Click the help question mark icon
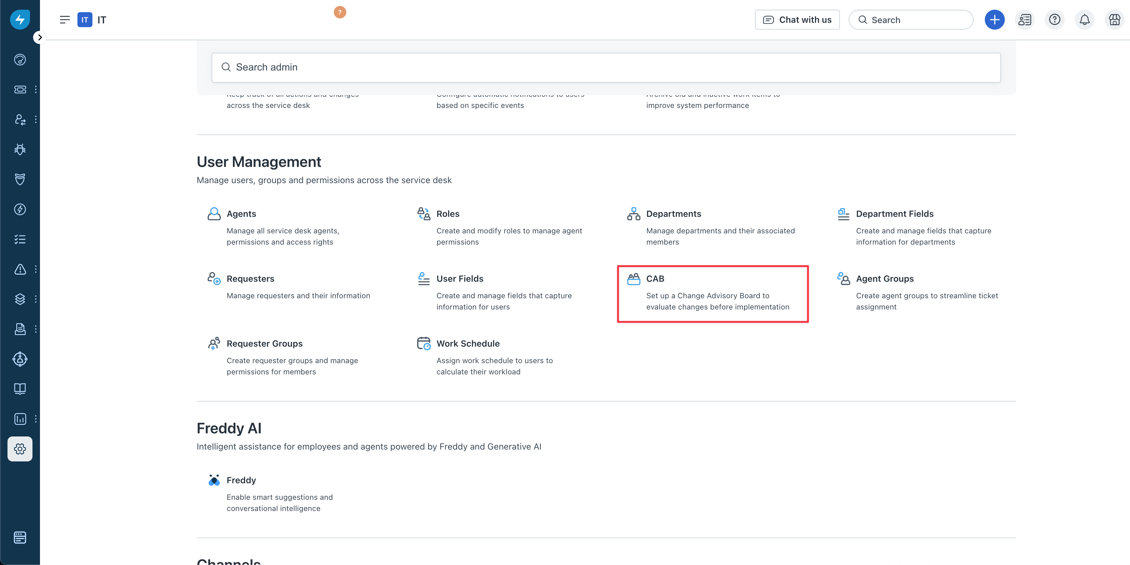 1054,20
